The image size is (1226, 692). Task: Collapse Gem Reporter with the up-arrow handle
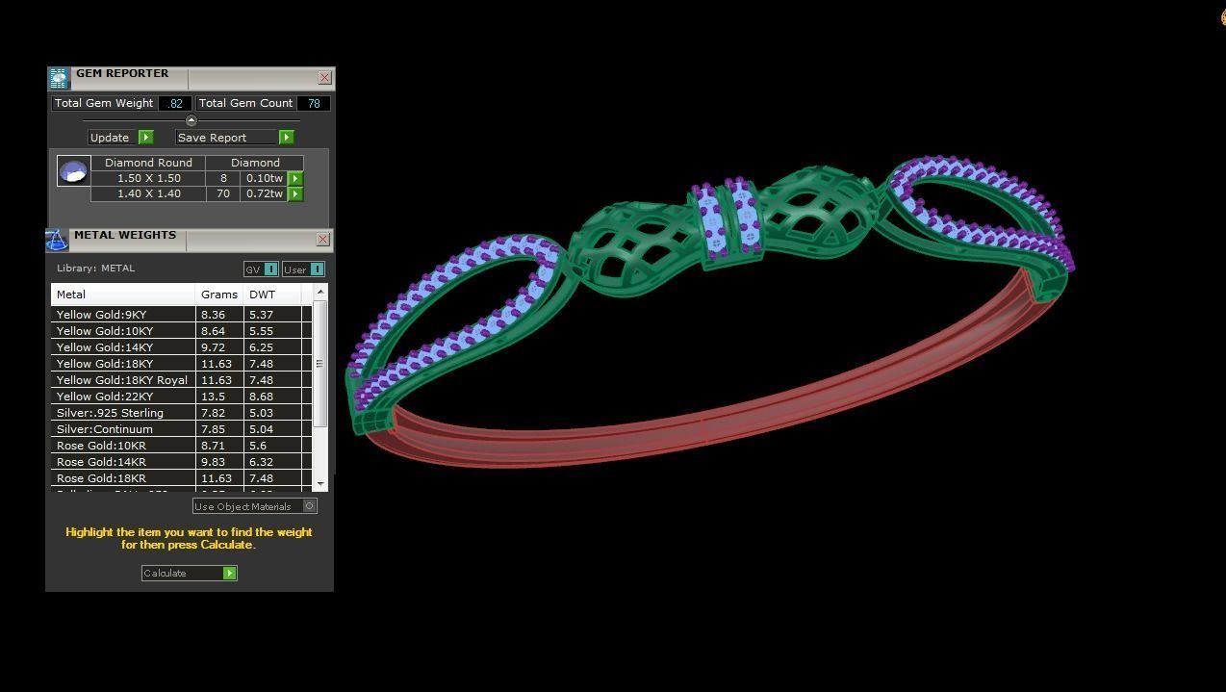tap(191, 120)
